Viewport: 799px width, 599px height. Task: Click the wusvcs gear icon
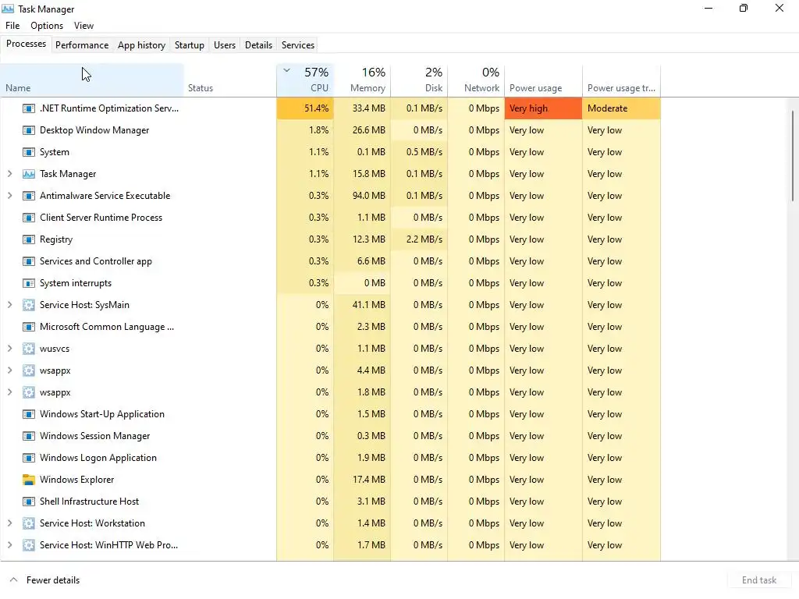coord(29,349)
